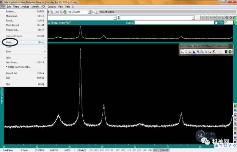
Task: Open the Cu anode dropdown
Action: tap(97, 12)
